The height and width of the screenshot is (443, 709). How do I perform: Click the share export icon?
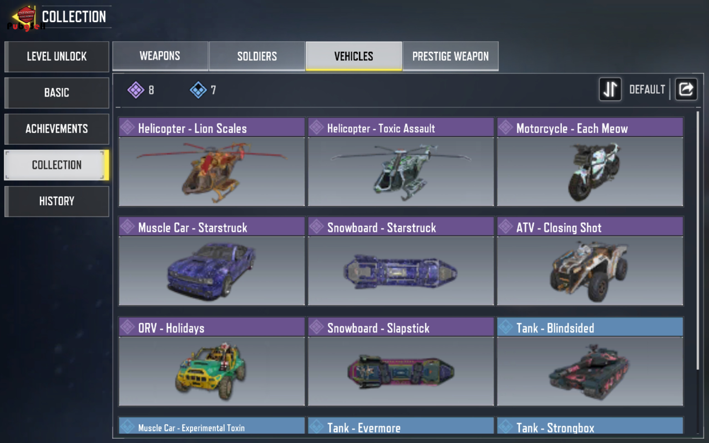point(686,89)
